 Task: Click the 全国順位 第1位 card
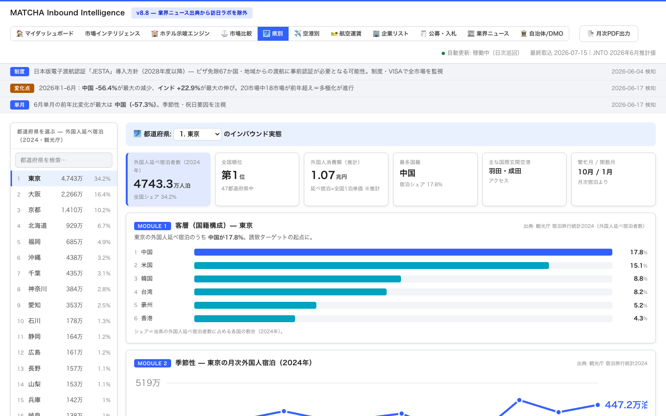tap(257, 179)
